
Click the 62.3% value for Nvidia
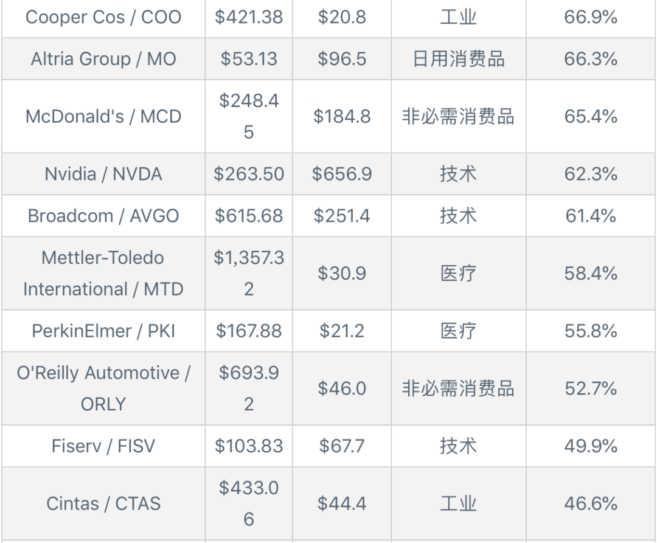pos(591,174)
